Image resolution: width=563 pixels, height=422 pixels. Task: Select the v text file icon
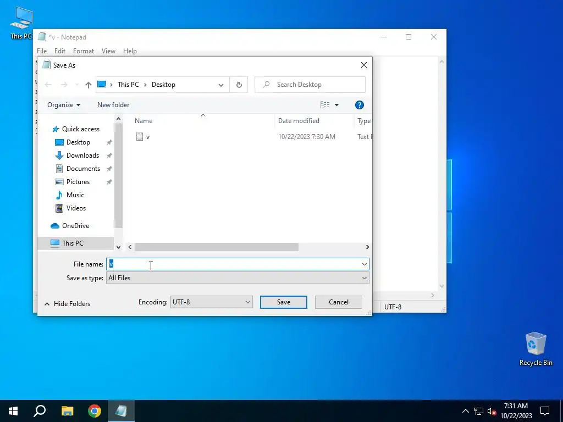[140, 136]
